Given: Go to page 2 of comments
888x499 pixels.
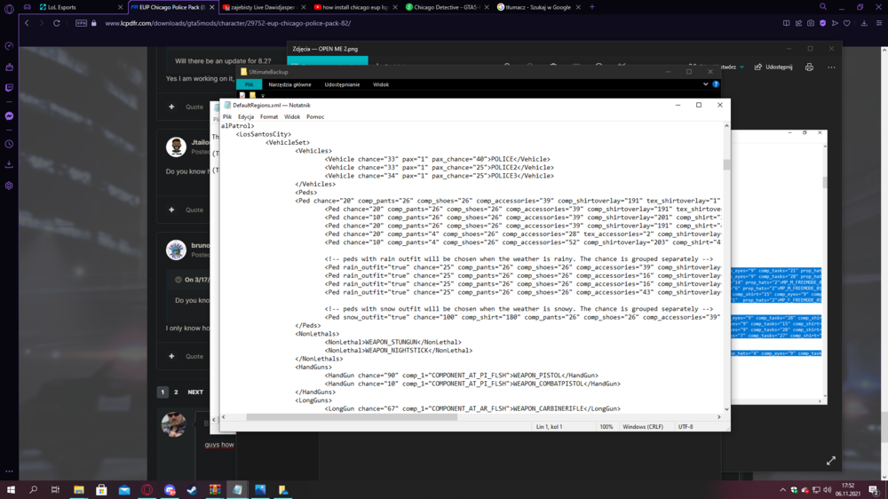Looking at the screenshot, I should [x=176, y=392].
